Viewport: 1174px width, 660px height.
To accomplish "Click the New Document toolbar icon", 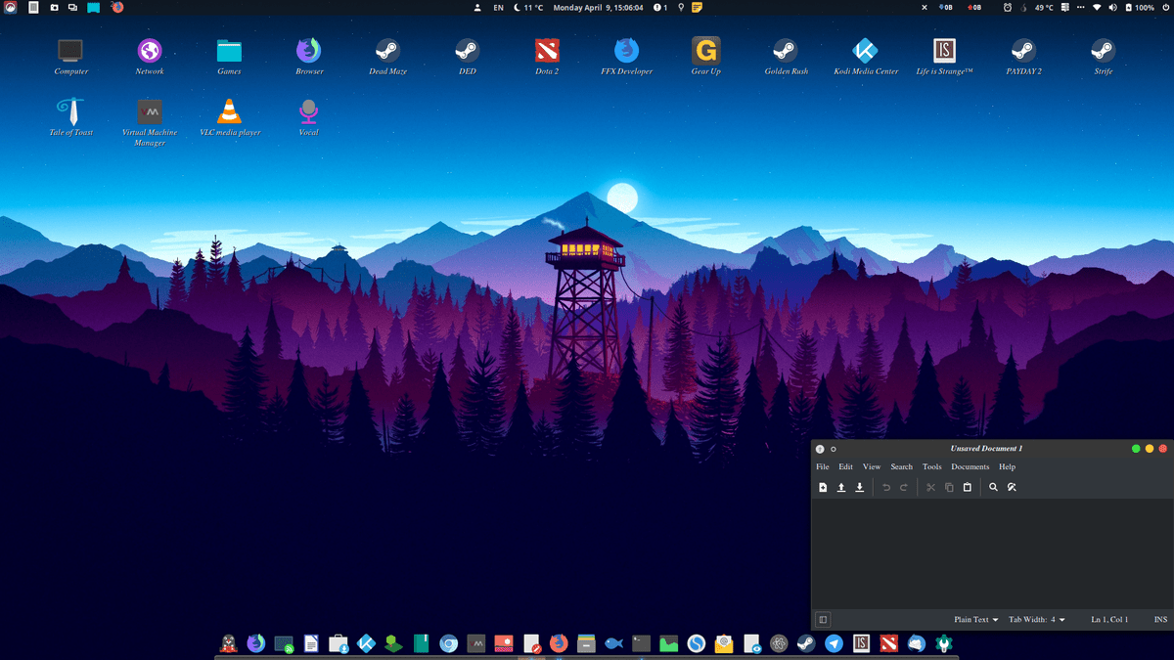I will point(823,487).
